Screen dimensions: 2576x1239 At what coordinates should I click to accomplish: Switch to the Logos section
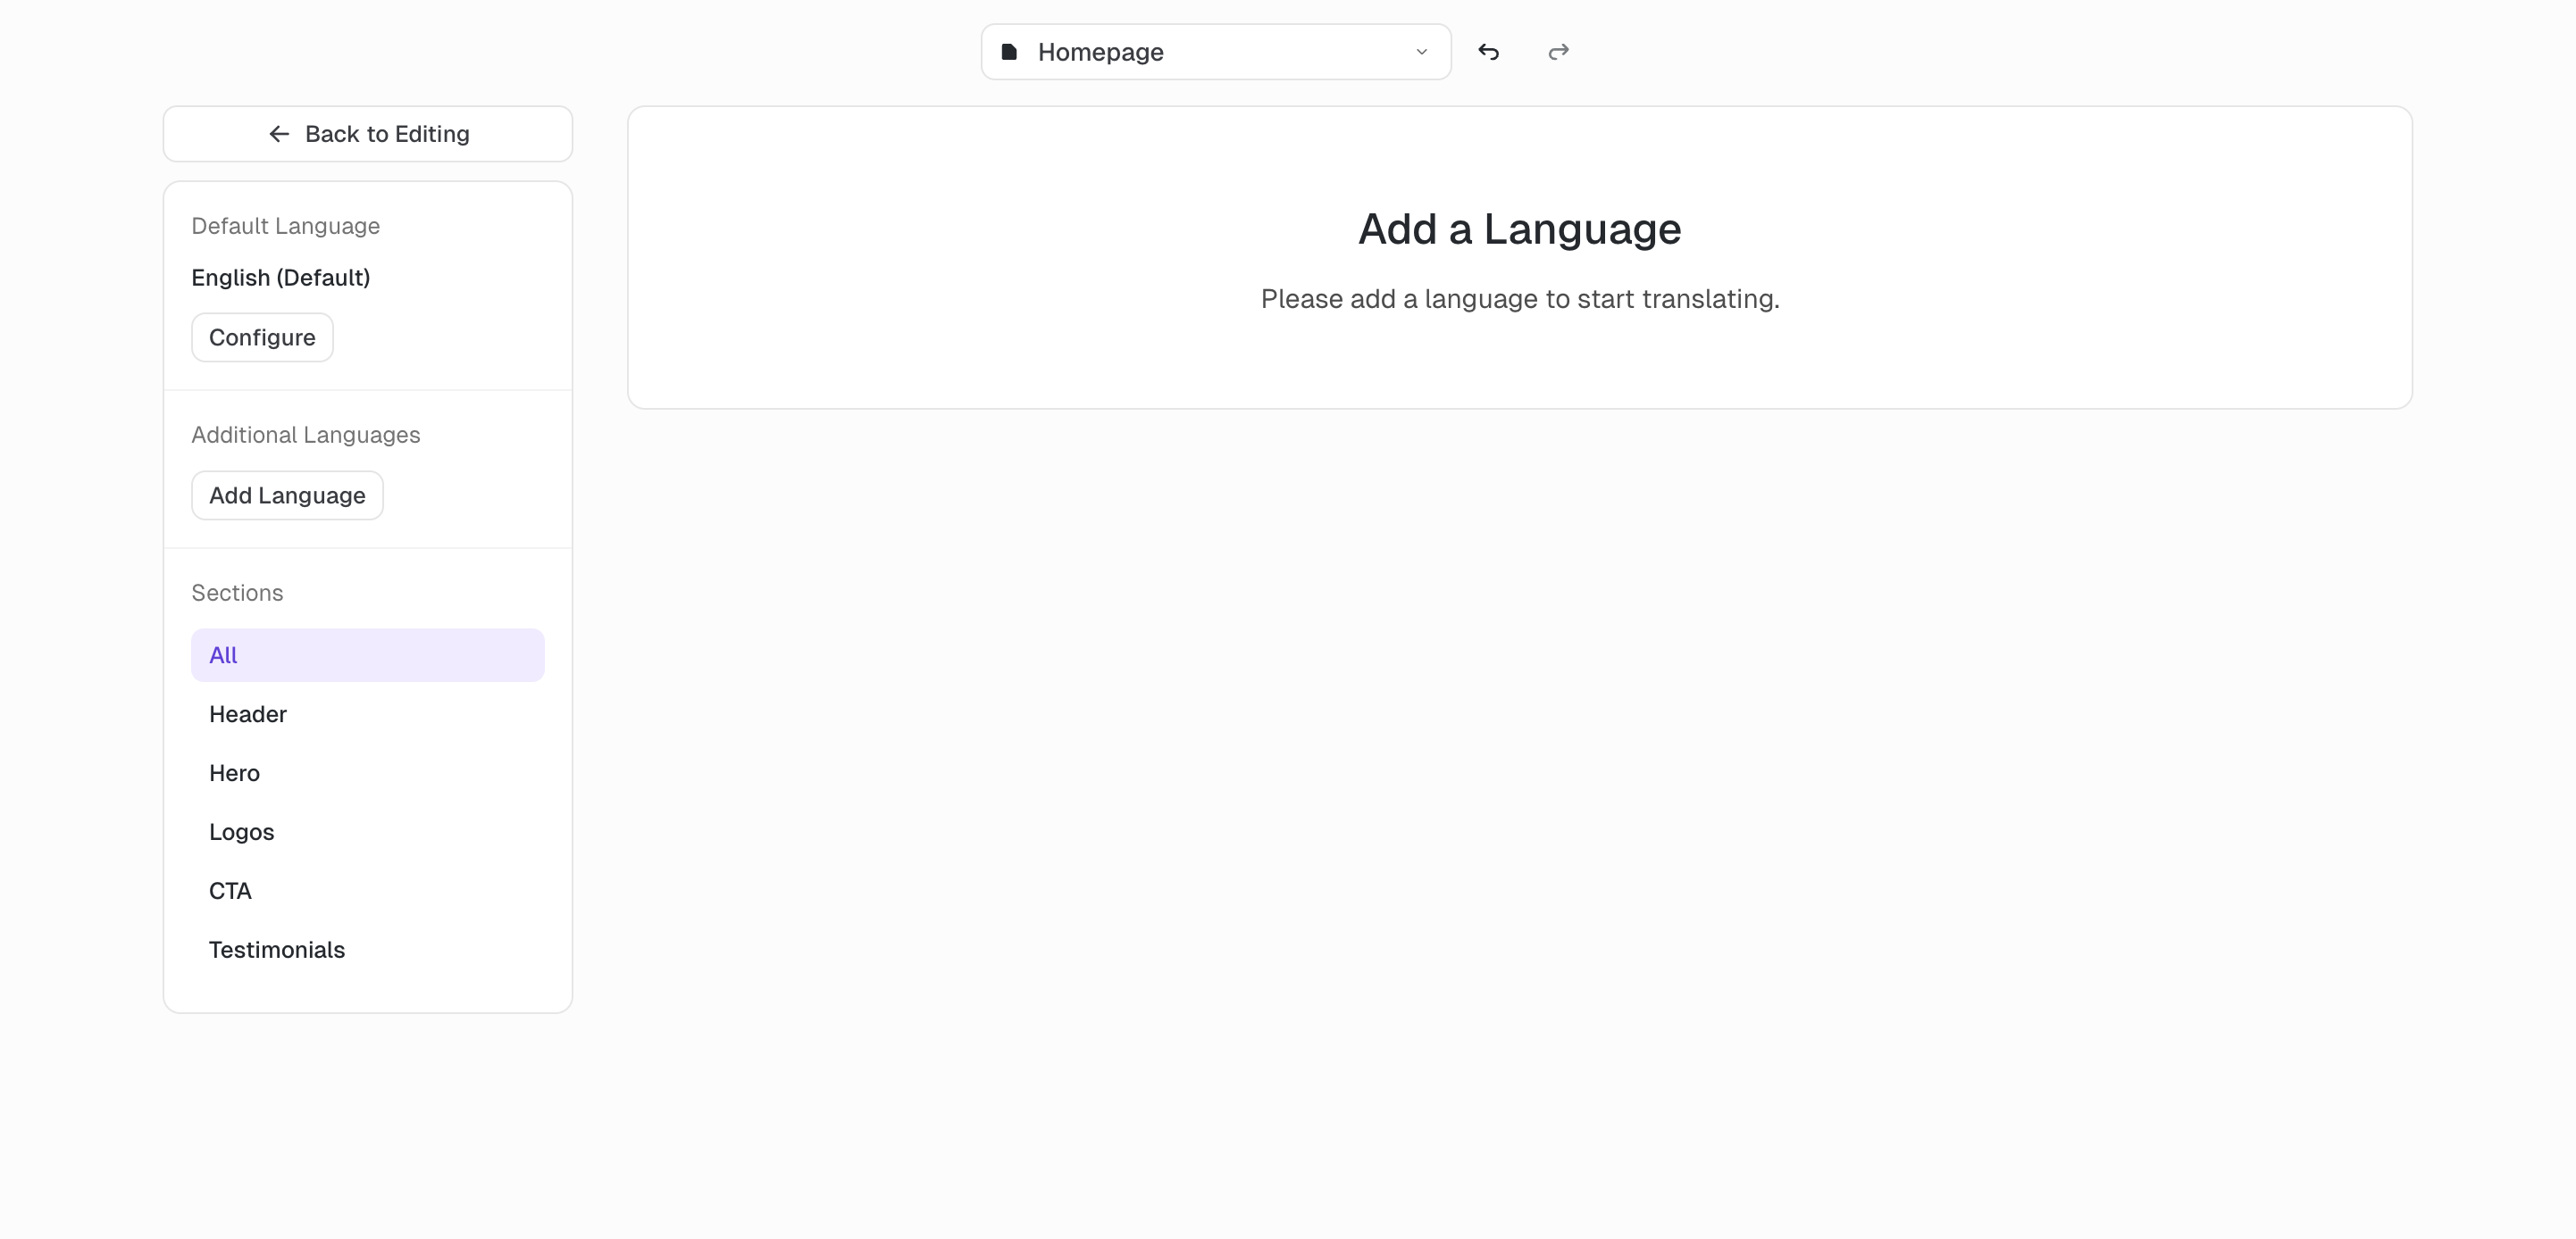pyautogui.click(x=241, y=832)
